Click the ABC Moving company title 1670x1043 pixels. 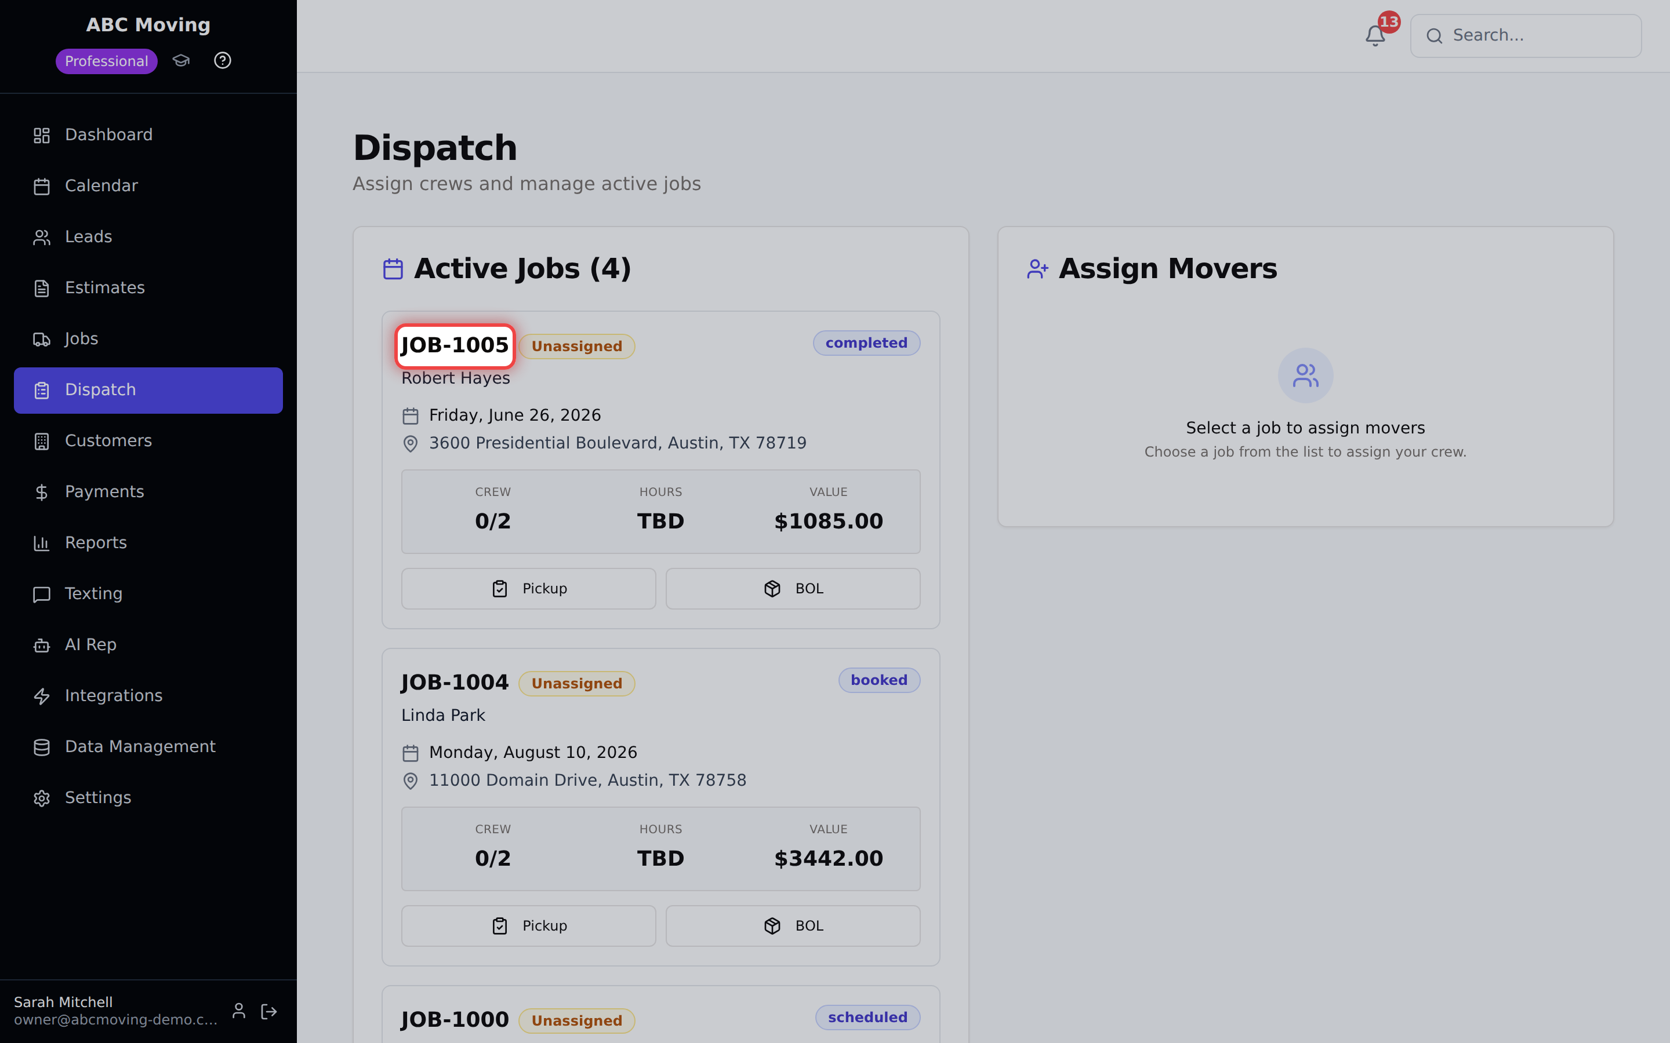point(148,25)
